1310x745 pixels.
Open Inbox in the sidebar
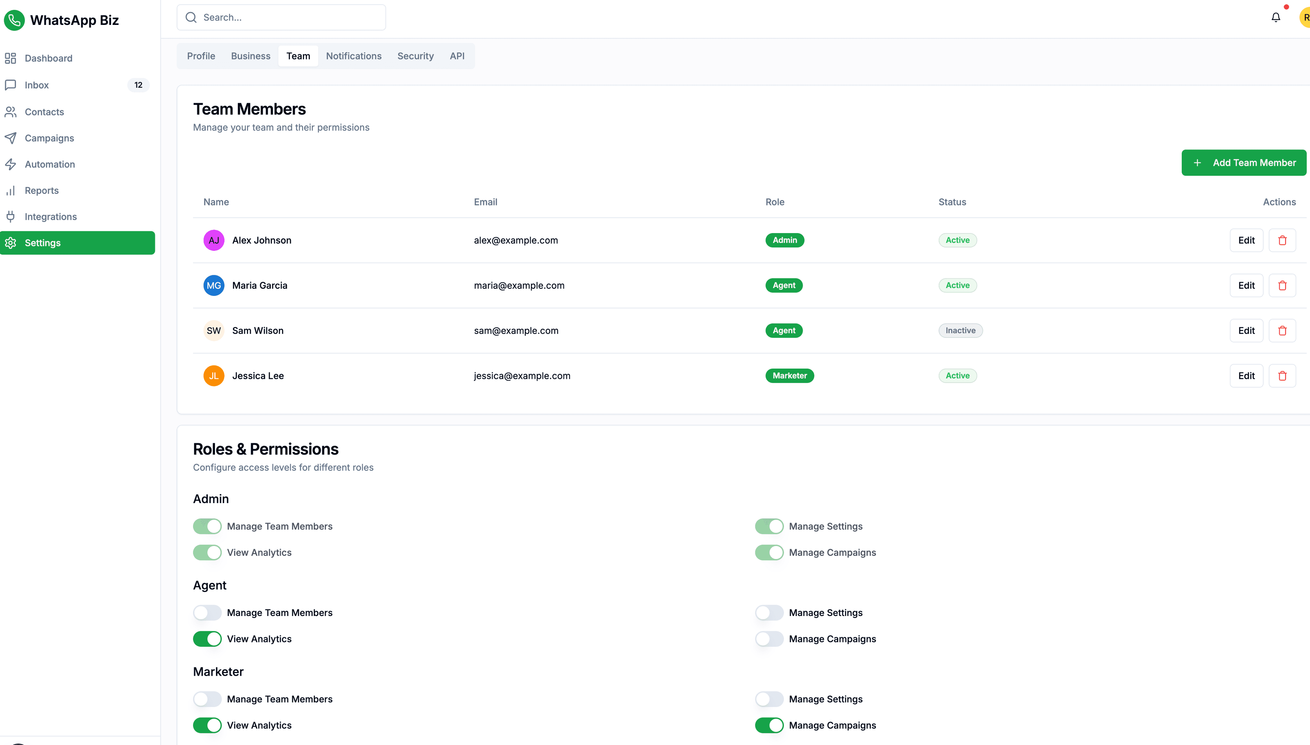78,85
